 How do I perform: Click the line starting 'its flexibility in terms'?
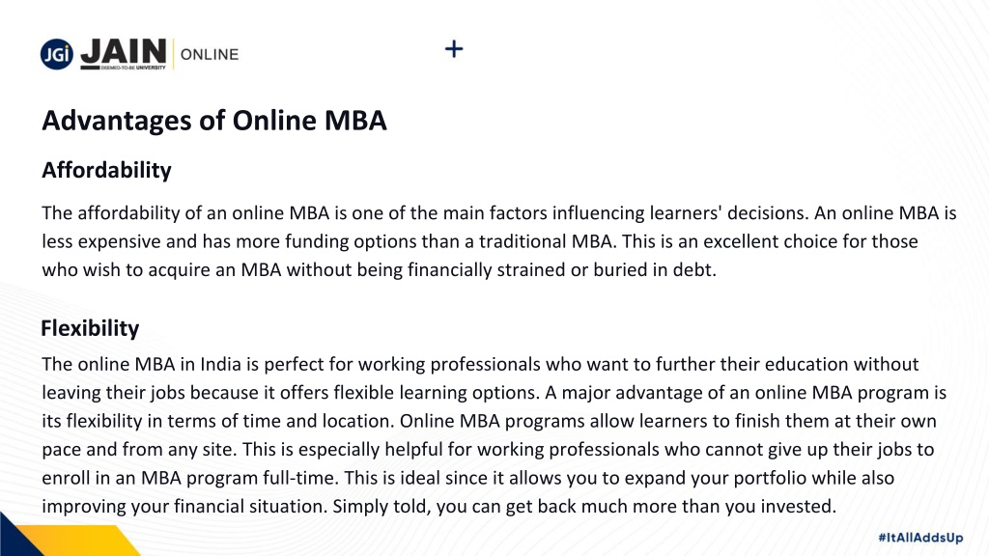click(x=489, y=421)
